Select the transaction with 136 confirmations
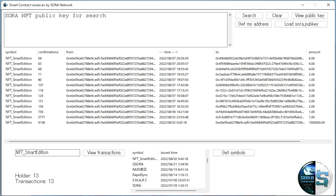Image resolution: width=336 pixels, height=196 pixels. [x=168, y=106]
